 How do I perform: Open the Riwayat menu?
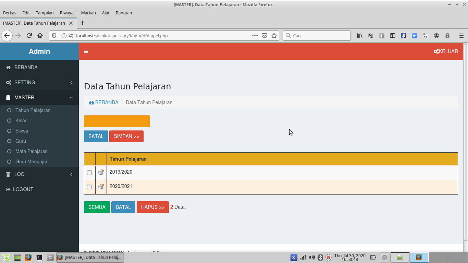point(67,13)
